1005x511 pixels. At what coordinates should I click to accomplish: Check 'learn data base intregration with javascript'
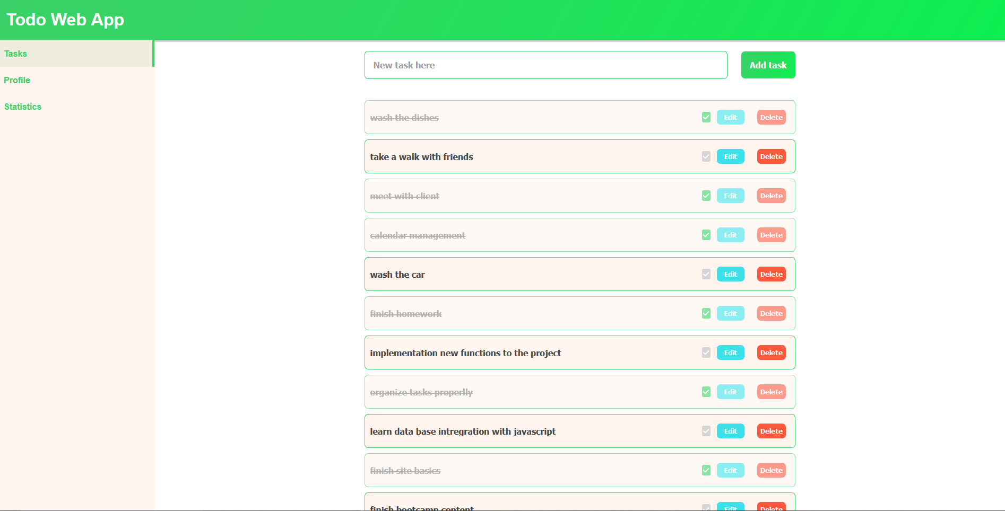point(706,431)
